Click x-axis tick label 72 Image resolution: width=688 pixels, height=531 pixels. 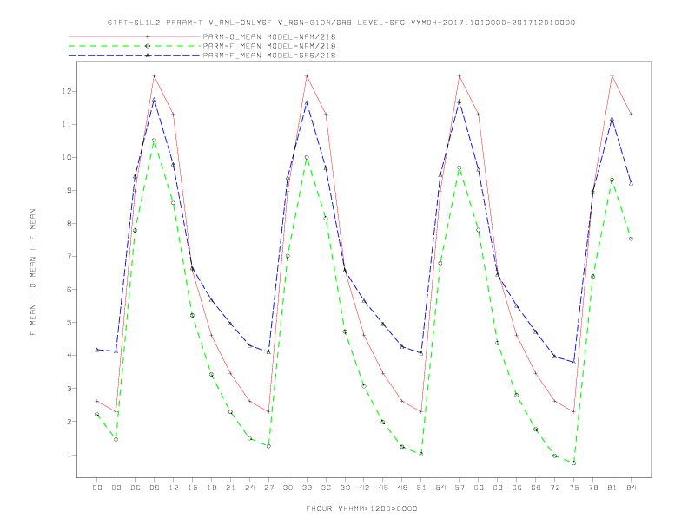click(555, 488)
